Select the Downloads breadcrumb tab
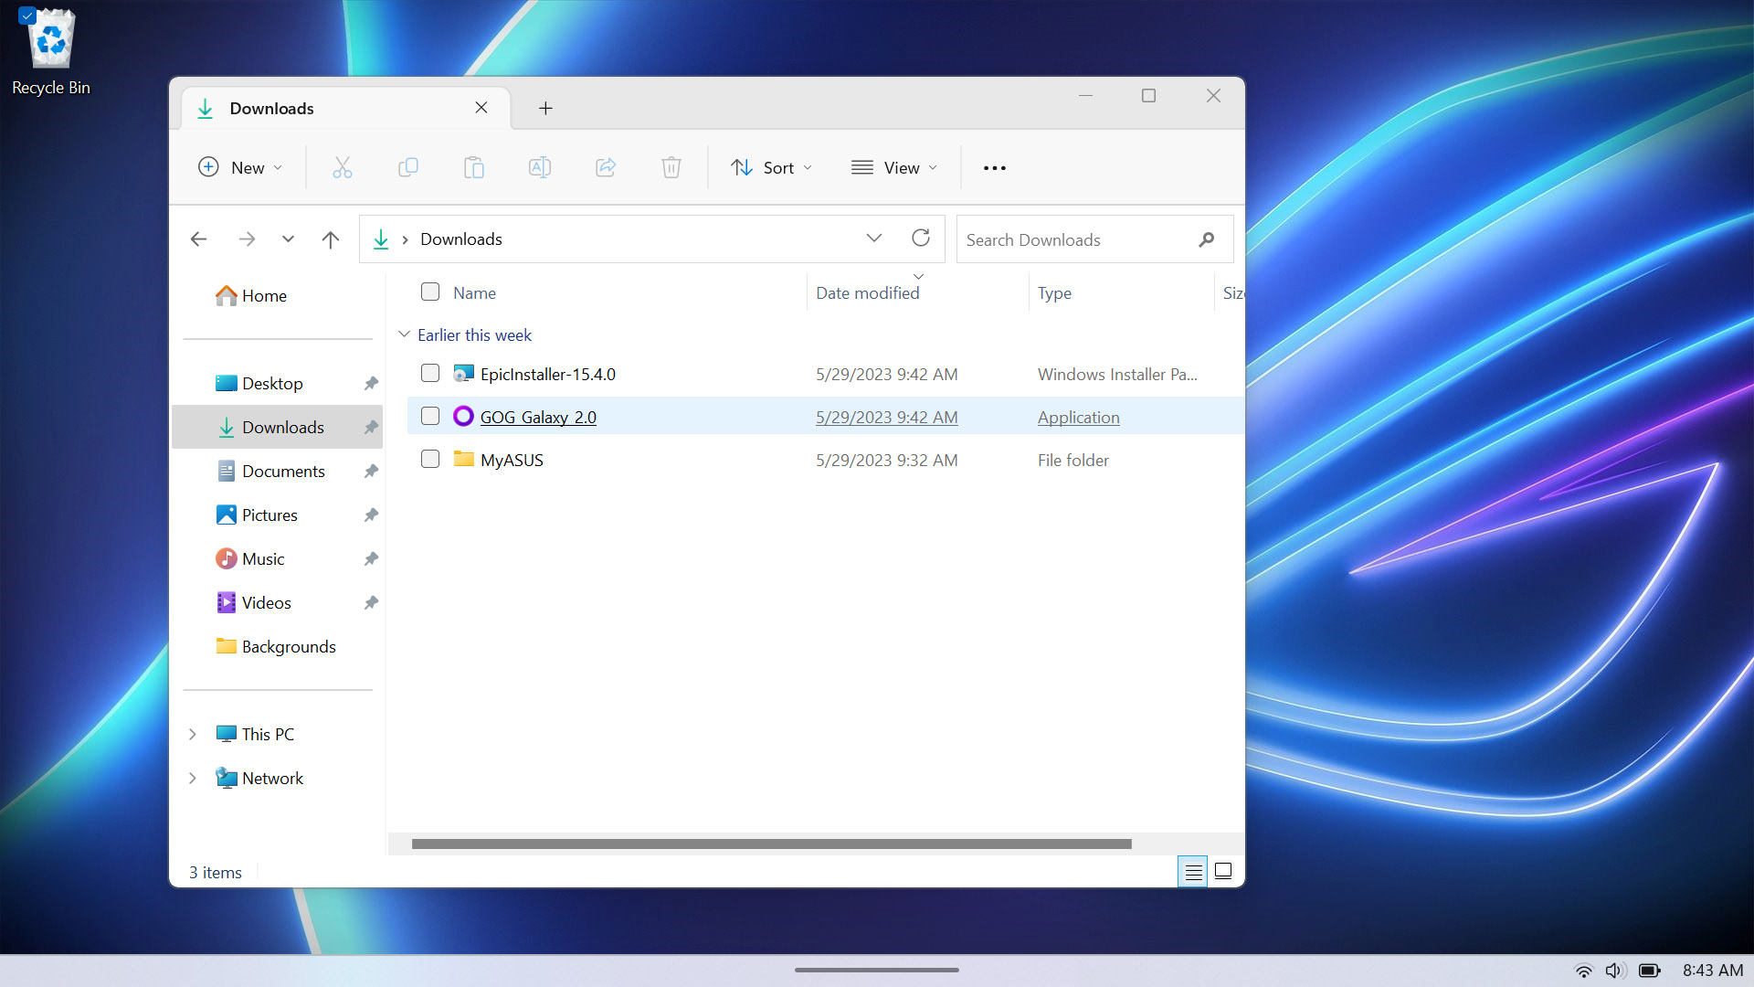 pyautogui.click(x=460, y=239)
